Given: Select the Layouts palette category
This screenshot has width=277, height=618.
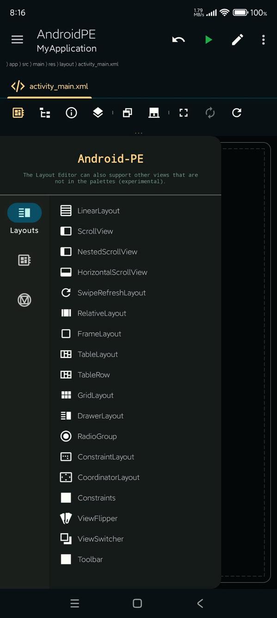Looking at the screenshot, I should [25, 219].
